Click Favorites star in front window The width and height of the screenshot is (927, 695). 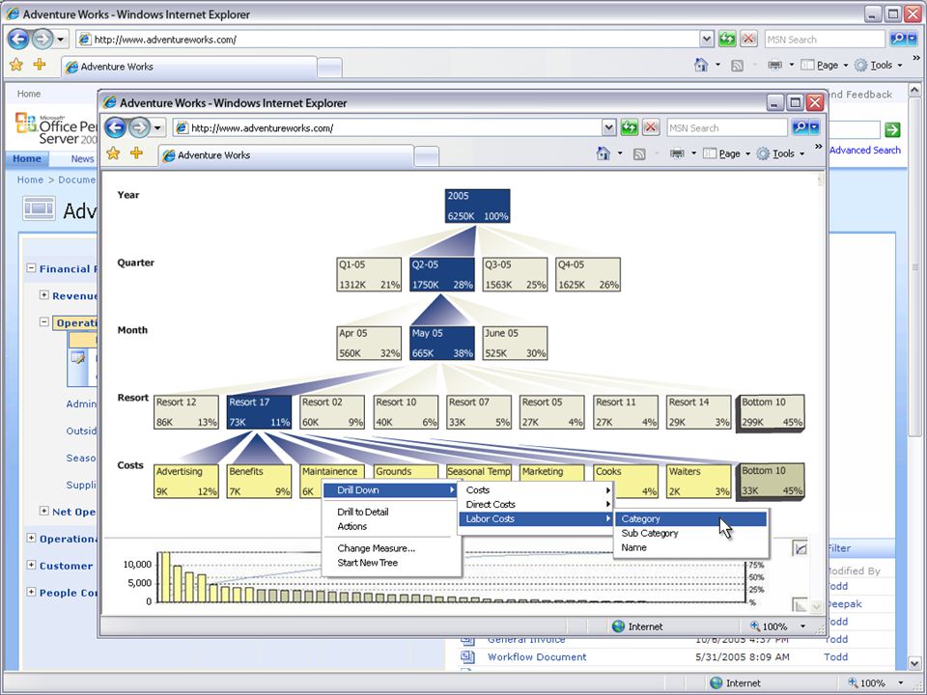(x=113, y=153)
